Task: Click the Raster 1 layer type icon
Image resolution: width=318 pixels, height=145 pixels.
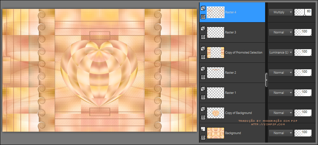Action: point(203,89)
